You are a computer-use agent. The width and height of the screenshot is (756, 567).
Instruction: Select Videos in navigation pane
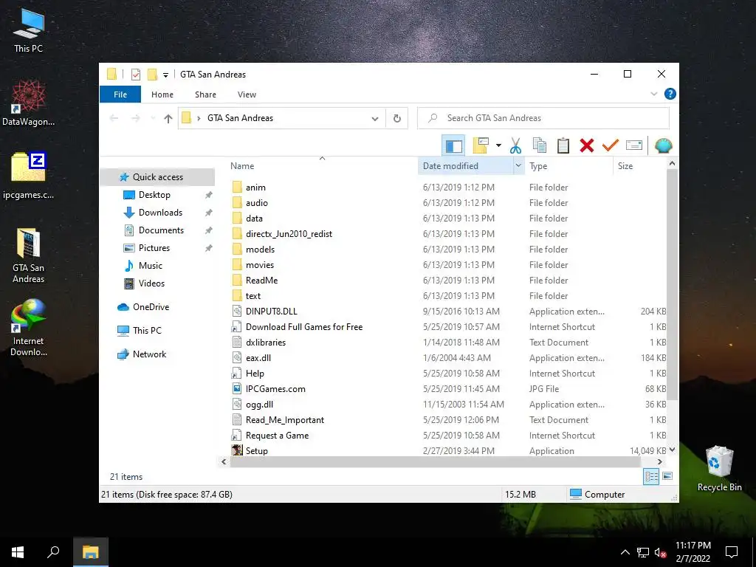pos(151,283)
